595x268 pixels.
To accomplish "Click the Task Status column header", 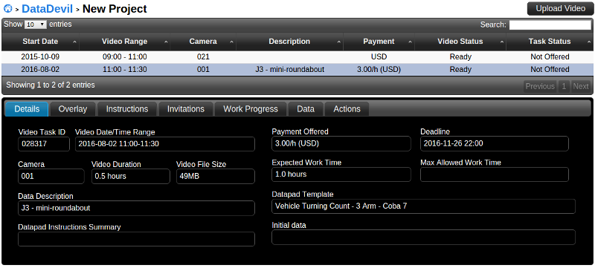I will [550, 42].
